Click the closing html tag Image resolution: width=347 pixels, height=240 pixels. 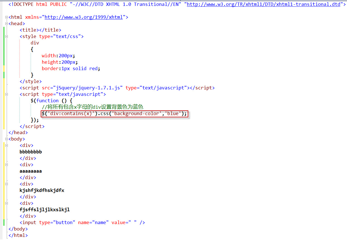(18, 236)
